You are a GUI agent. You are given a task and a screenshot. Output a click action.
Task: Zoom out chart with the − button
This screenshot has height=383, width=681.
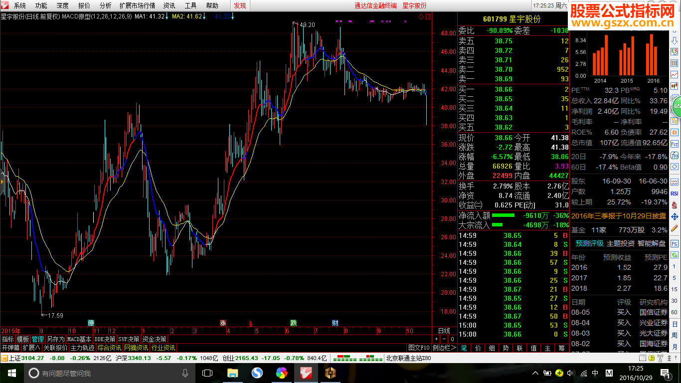point(444,339)
